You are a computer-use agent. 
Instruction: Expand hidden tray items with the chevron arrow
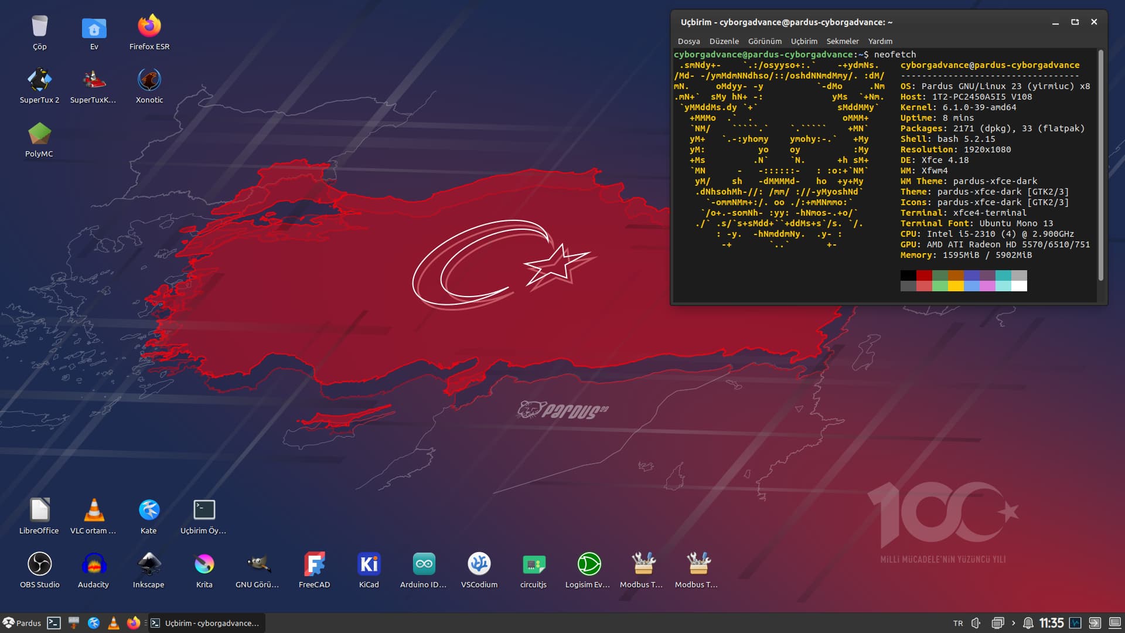click(1014, 623)
